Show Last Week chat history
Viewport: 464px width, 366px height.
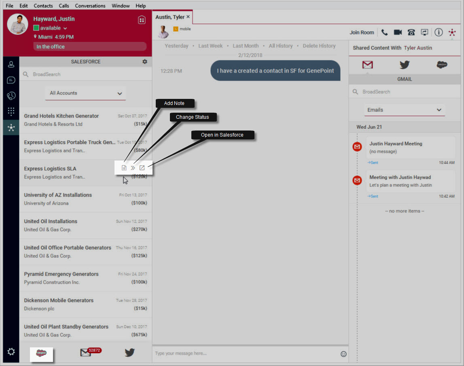click(x=210, y=46)
